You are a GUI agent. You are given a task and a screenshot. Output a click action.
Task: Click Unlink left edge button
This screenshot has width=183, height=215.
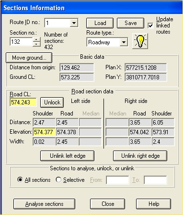[68, 156]
